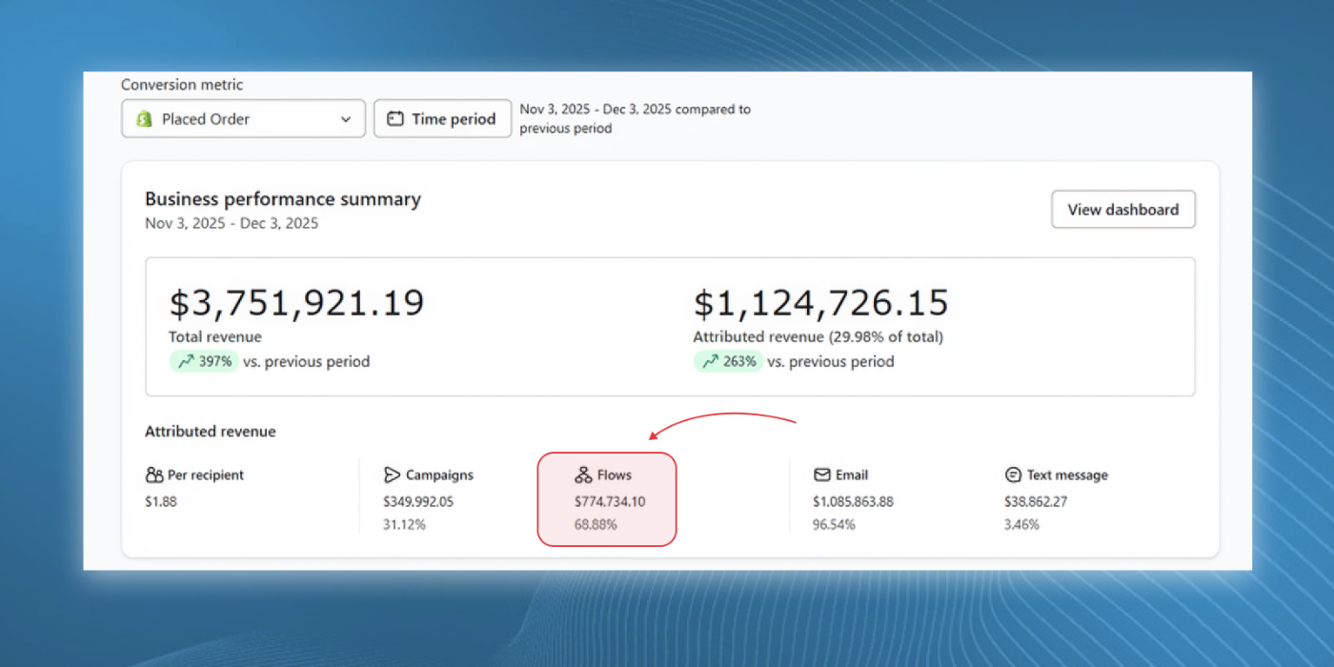Image resolution: width=1334 pixels, height=667 pixels.
Task: Select the $774,734.10 flows value
Action: pos(610,501)
